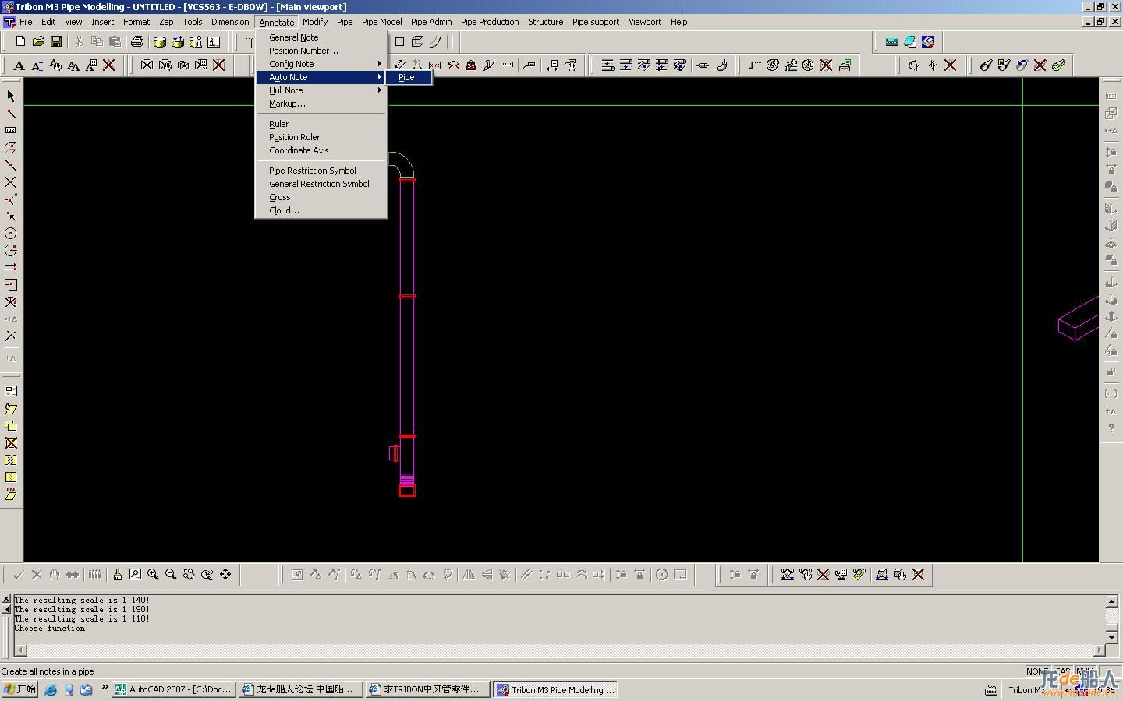Choose Coordinate Axis menu entry
This screenshot has width=1123, height=701.
(321, 150)
